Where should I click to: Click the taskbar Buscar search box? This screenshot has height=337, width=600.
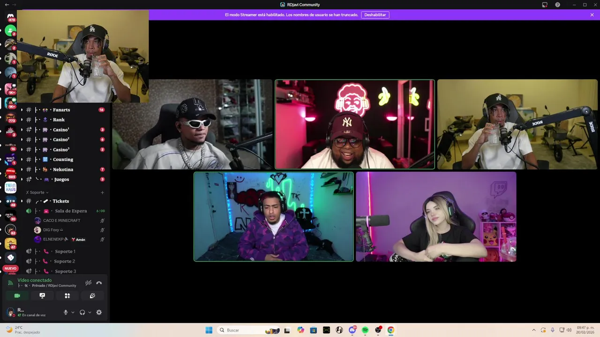pos(248,330)
